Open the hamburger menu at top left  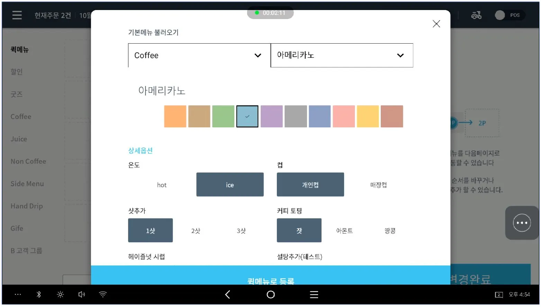coord(17,15)
